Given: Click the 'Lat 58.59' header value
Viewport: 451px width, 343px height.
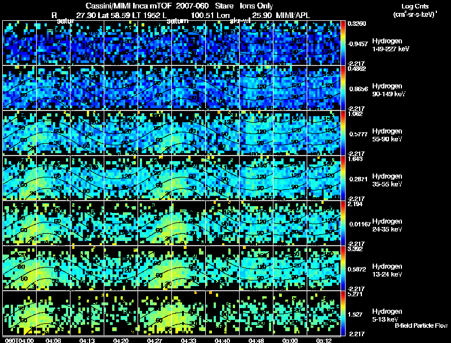Looking at the screenshot, I should pyautogui.click(x=114, y=15).
